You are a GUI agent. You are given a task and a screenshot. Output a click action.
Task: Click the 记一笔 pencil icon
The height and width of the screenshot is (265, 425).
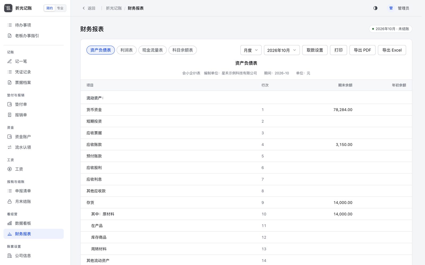click(10, 61)
